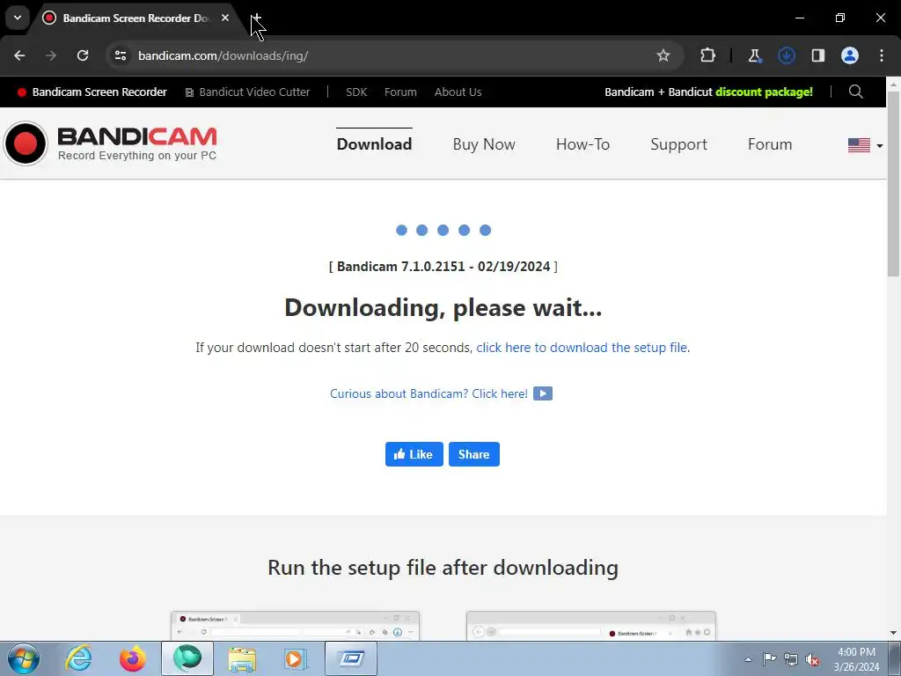Show the downloads icon in toolbar
The width and height of the screenshot is (901, 676).
point(786,55)
